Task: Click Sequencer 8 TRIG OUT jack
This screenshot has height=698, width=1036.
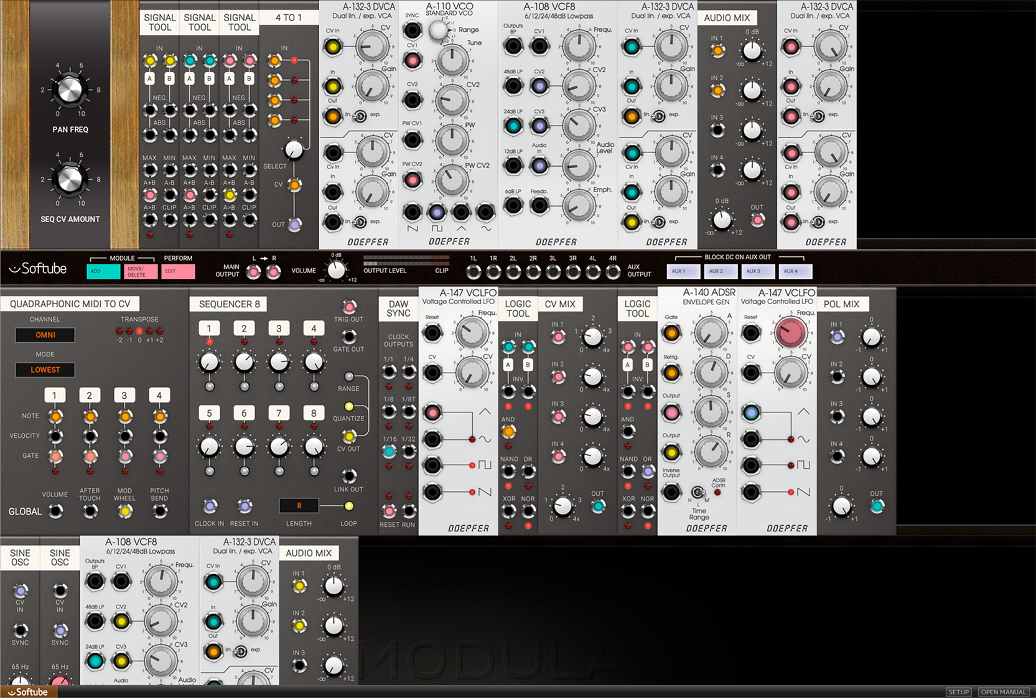Action: pyautogui.click(x=349, y=307)
